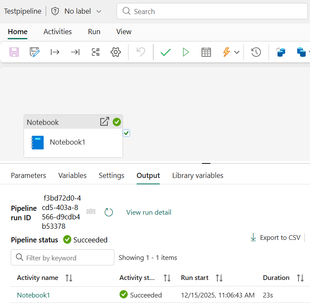Export results to CSV
This screenshot has height=303, width=310.
click(275, 238)
